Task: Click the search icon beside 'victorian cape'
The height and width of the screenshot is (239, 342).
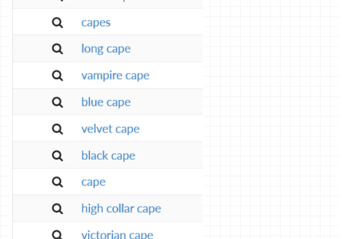Action: 58,234
